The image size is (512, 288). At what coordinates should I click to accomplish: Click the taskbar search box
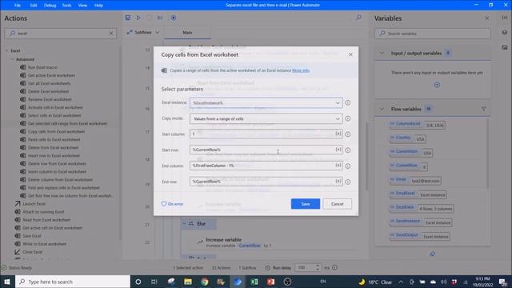click(x=73, y=282)
